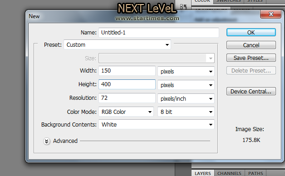Open Background Contents dropdown showing White
The image size is (285, 176).
(x=157, y=124)
